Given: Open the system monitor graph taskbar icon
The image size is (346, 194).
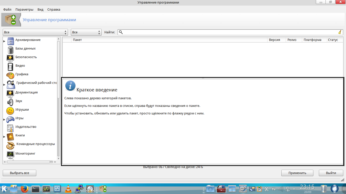Looking at the screenshot, I should [x=46, y=189].
